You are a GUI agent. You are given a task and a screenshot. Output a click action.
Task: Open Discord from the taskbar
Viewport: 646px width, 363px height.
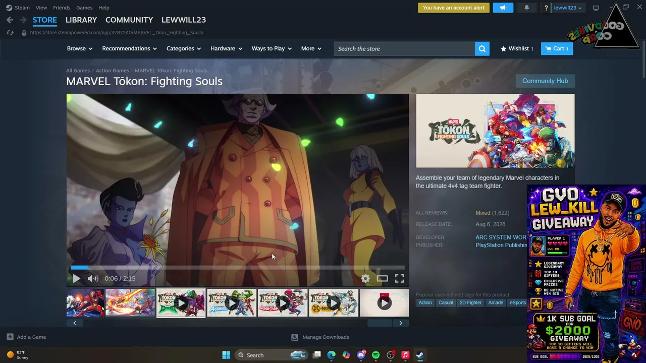[x=361, y=355]
